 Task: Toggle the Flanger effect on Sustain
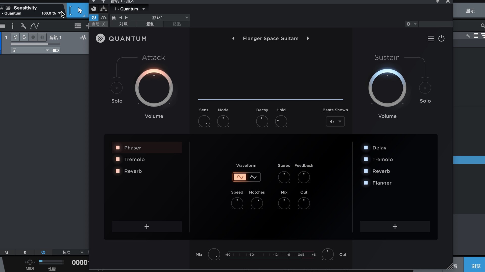(x=366, y=183)
